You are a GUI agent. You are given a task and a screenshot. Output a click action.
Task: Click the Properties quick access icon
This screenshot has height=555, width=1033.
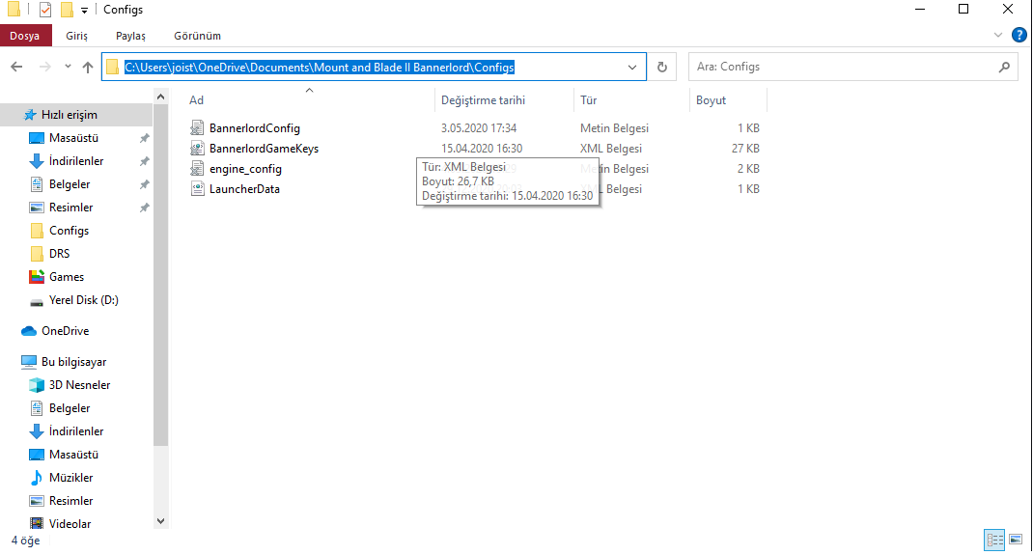click(x=44, y=10)
